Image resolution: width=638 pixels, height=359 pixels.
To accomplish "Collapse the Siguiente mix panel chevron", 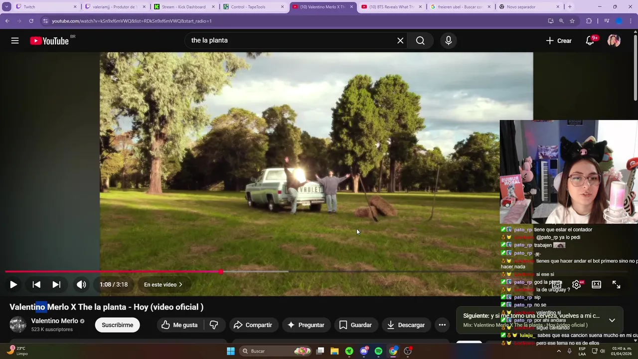I will pos(612,320).
